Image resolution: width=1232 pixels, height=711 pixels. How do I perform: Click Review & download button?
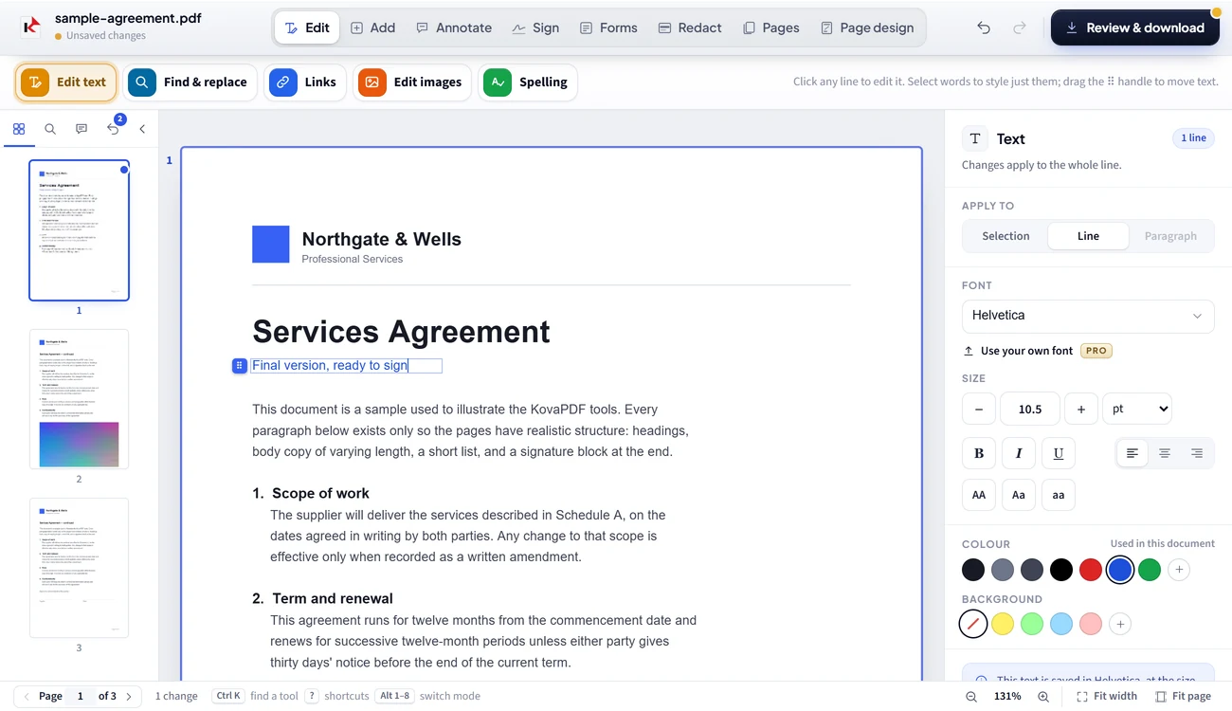click(1134, 27)
